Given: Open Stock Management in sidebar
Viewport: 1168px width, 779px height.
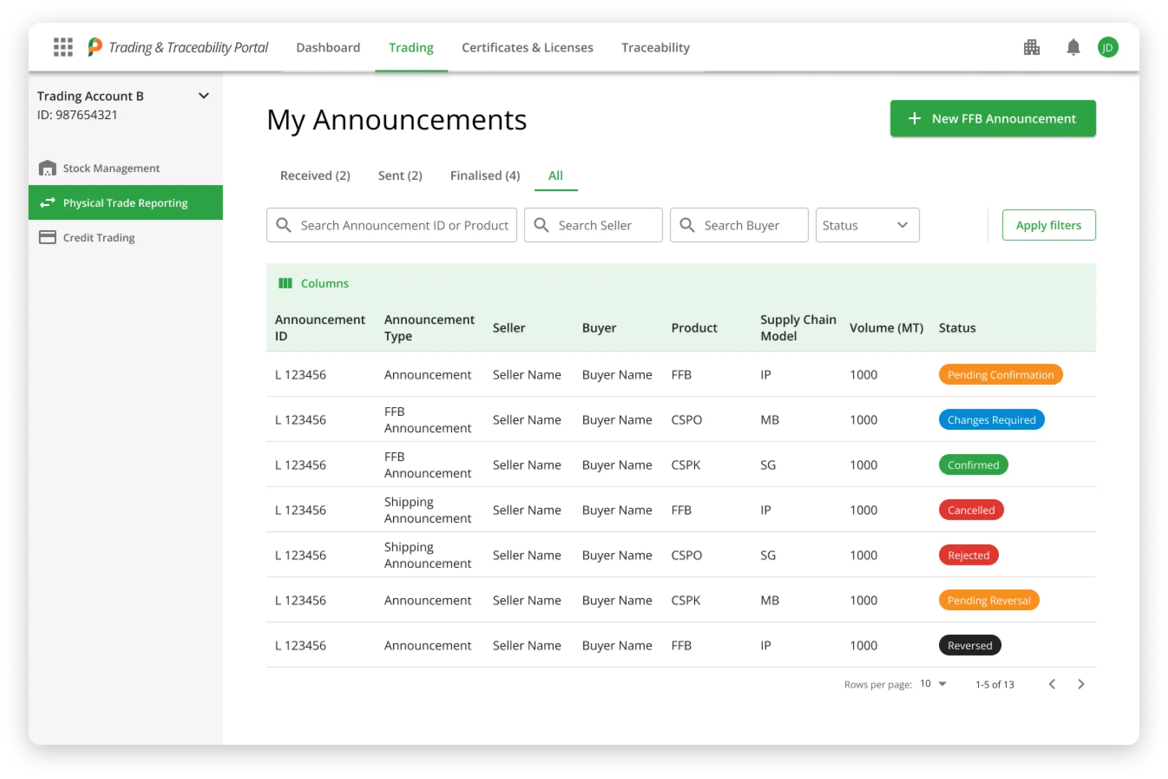Looking at the screenshot, I should tap(111, 169).
